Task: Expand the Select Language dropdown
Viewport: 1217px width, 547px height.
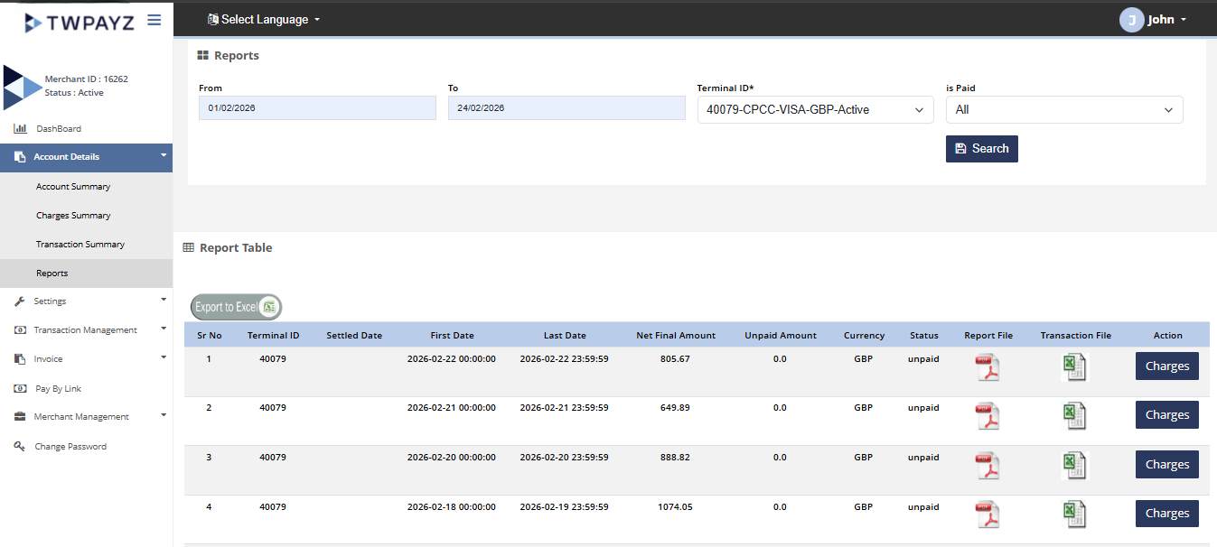Action: (264, 20)
